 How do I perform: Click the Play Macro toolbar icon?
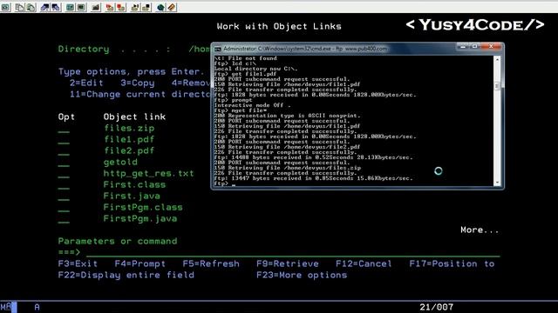pos(135,7)
